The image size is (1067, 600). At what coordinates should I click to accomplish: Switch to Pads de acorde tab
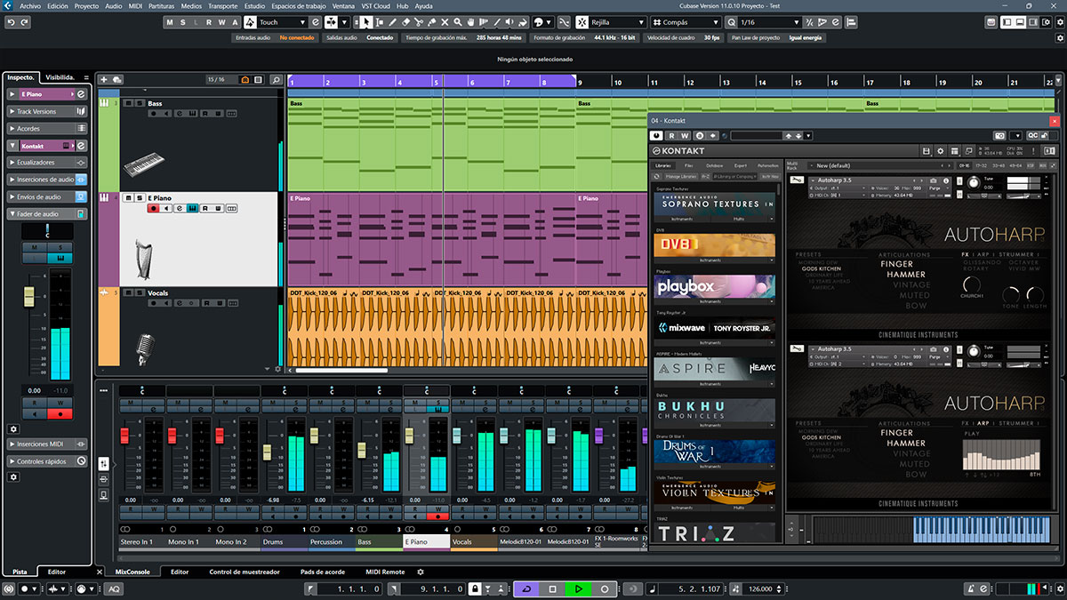[323, 572]
